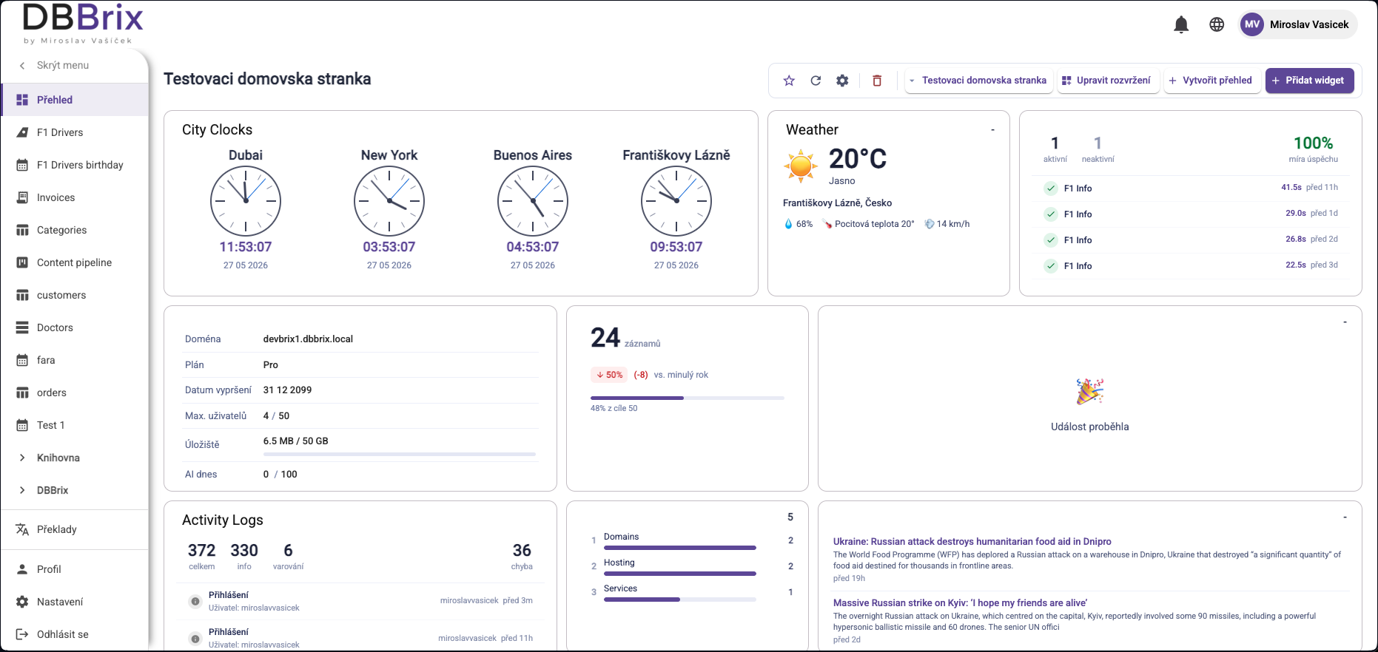Click the 48% z cíle progress bar

click(x=687, y=398)
